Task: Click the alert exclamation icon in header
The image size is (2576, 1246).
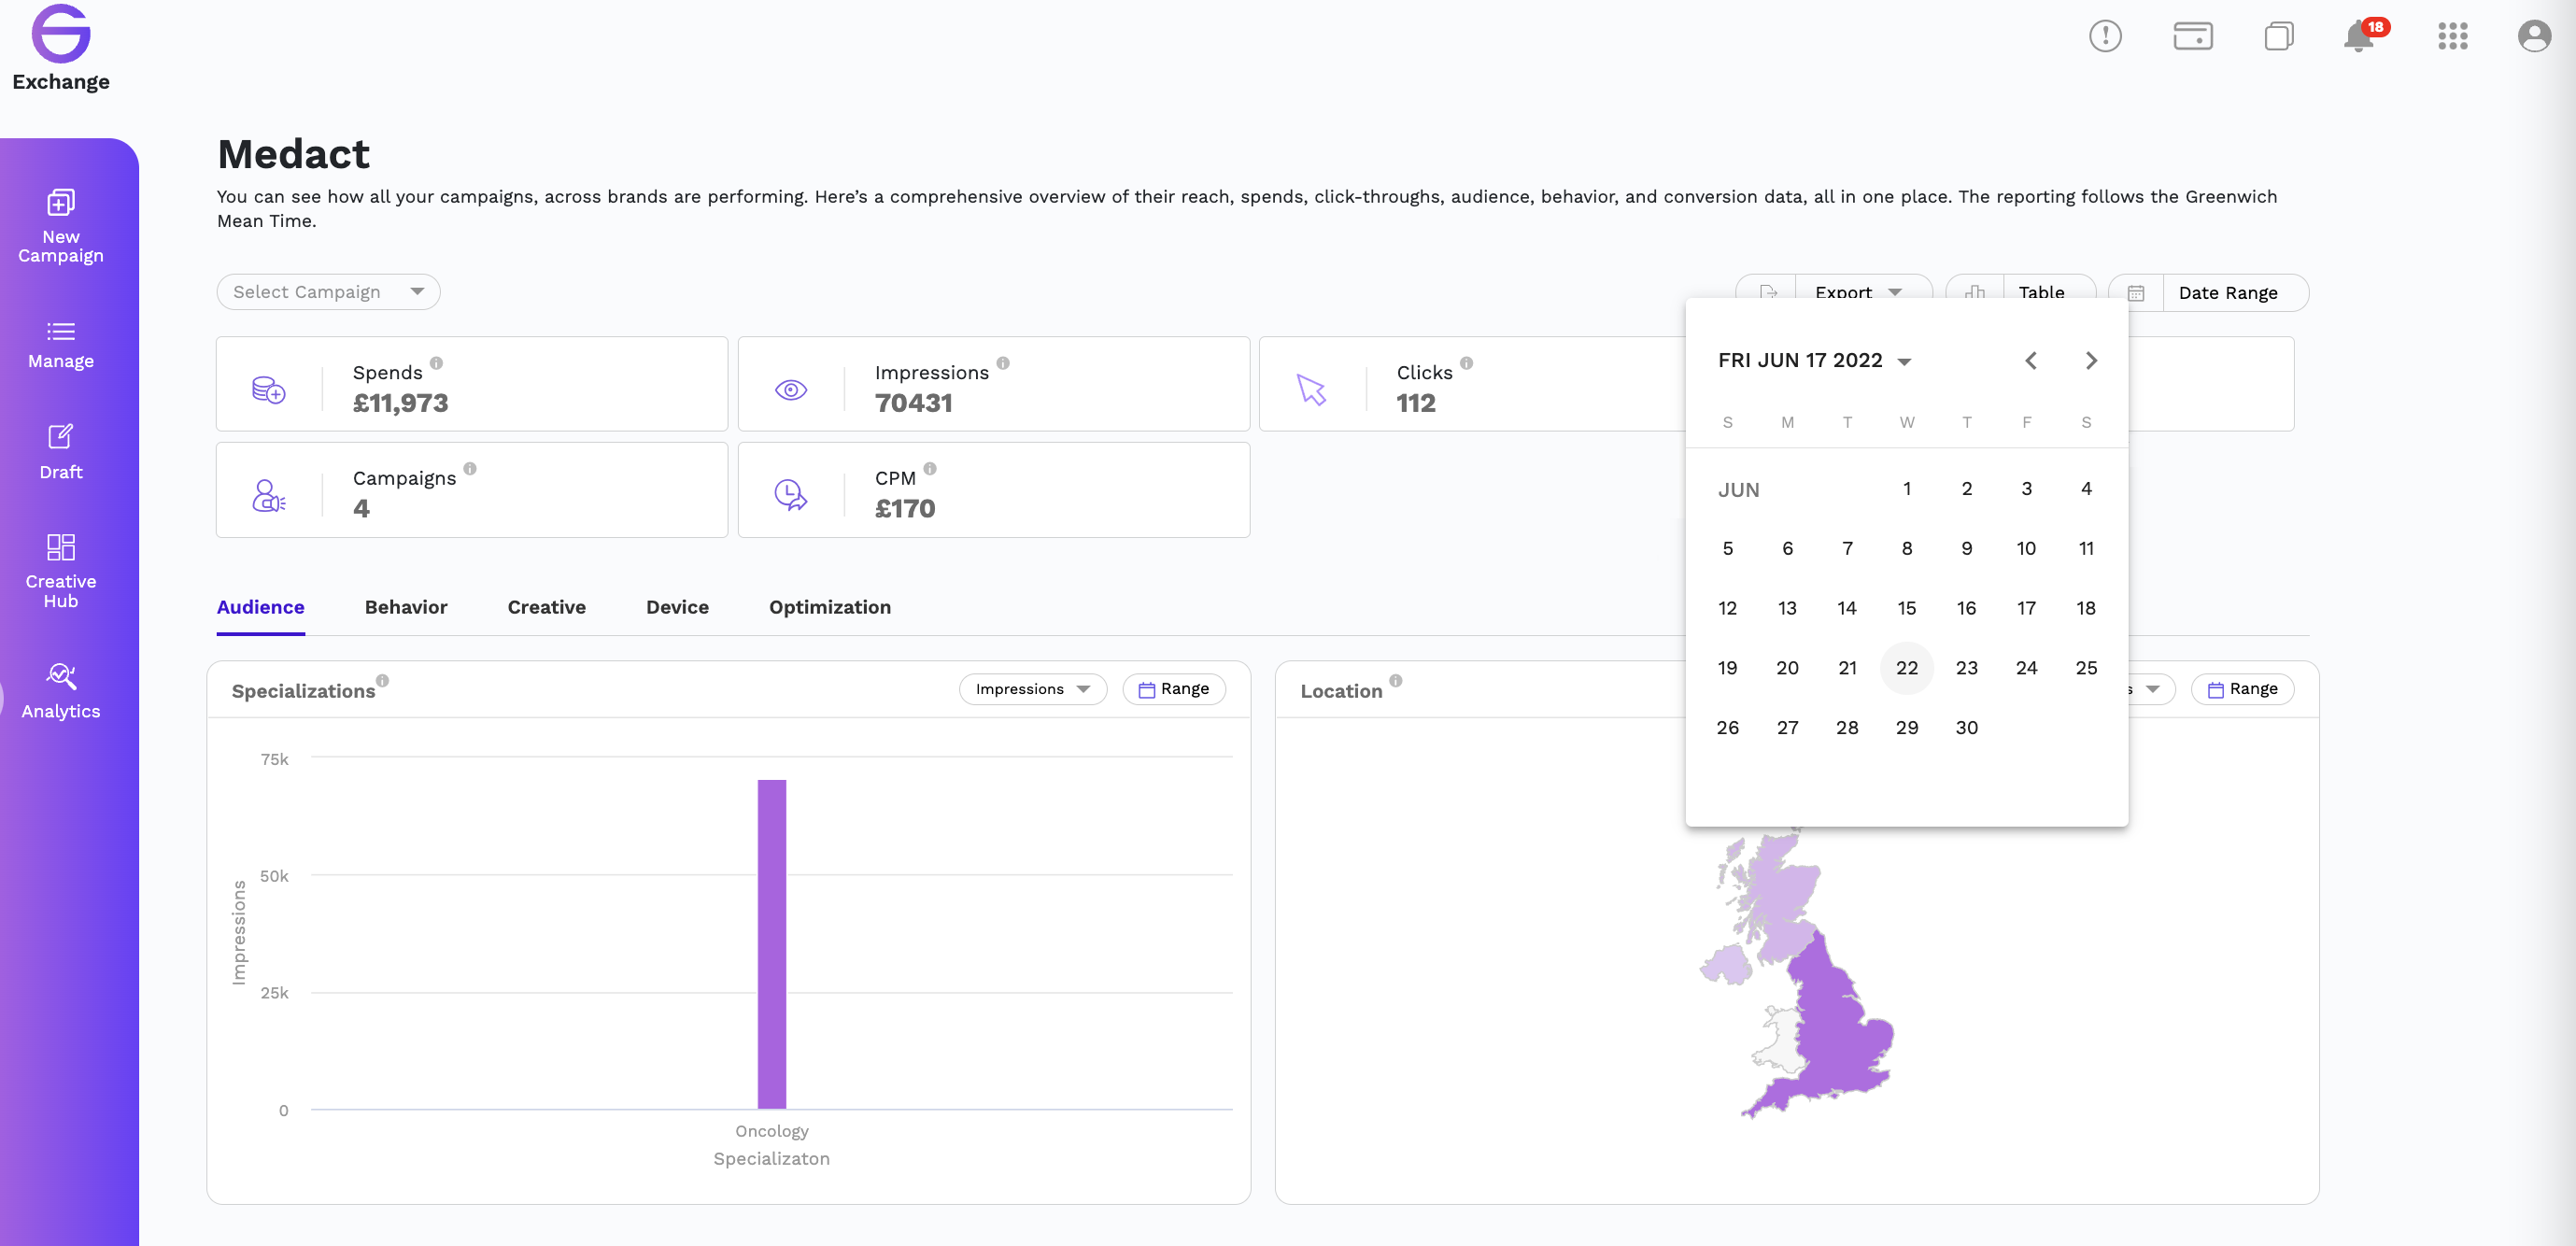Action: 2105,36
